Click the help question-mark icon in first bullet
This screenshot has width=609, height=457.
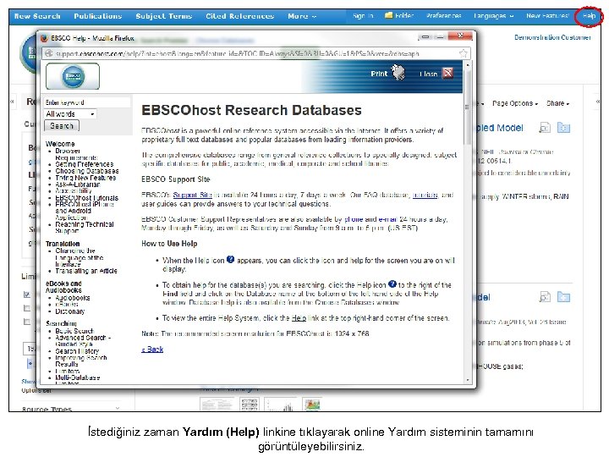230,259
